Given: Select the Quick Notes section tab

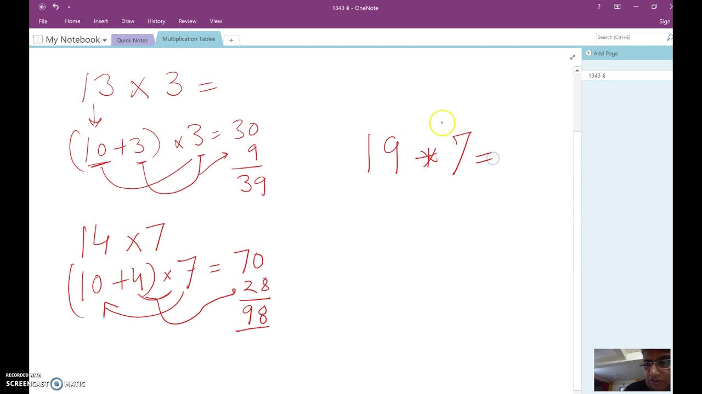Looking at the screenshot, I should 132,40.
